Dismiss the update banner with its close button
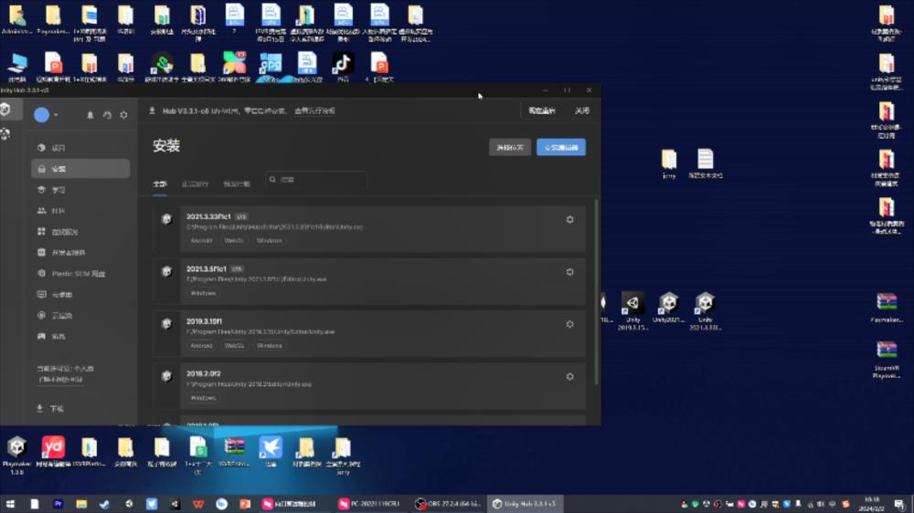 point(581,110)
